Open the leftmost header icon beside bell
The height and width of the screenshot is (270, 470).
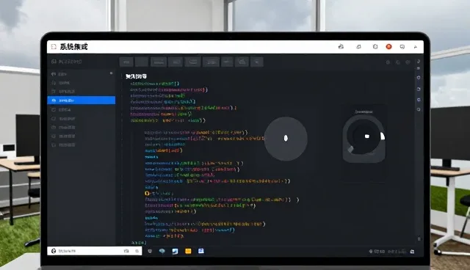(341, 46)
